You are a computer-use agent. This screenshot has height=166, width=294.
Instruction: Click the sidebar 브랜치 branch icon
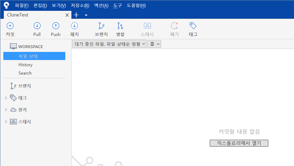point(13,86)
